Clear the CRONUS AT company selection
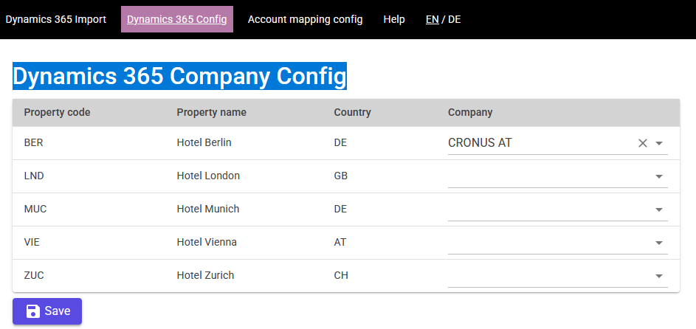Screen dimensions: 696x329 pyautogui.click(x=642, y=143)
